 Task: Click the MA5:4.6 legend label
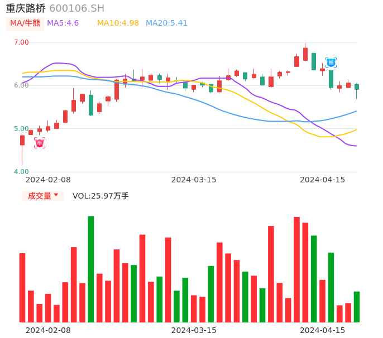coord(63,23)
